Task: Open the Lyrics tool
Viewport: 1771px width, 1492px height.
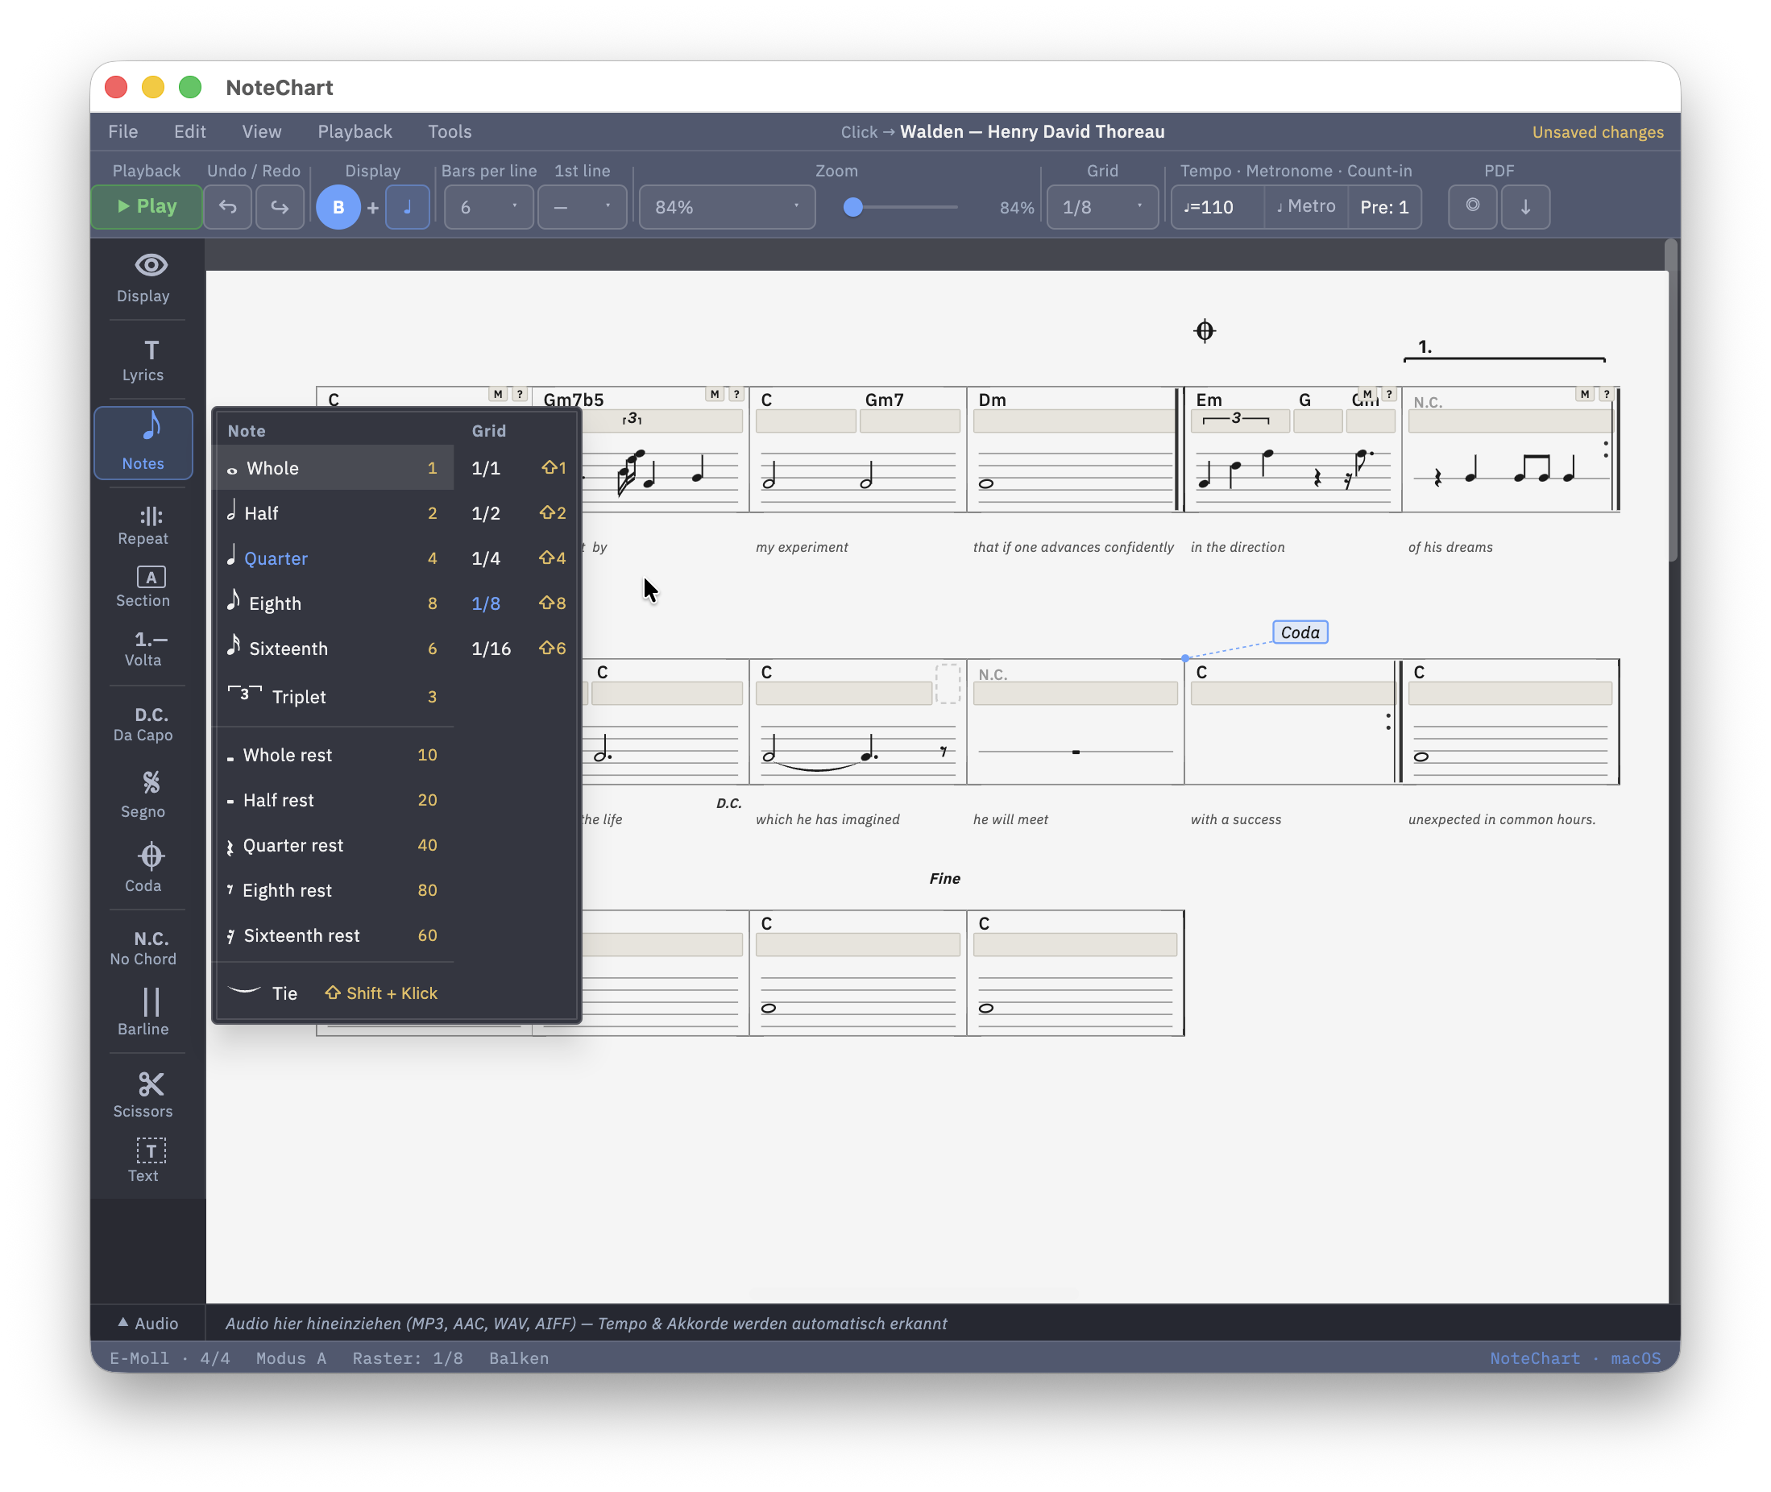Action: [143, 360]
